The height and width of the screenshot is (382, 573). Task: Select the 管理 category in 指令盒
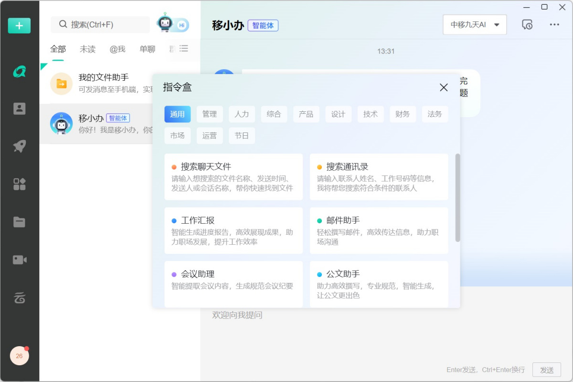click(x=209, y=114)
